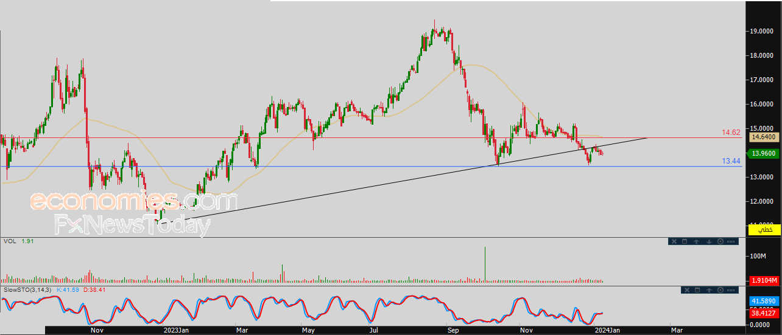Click the 14.6400 moving average price tag

[764, 137]
